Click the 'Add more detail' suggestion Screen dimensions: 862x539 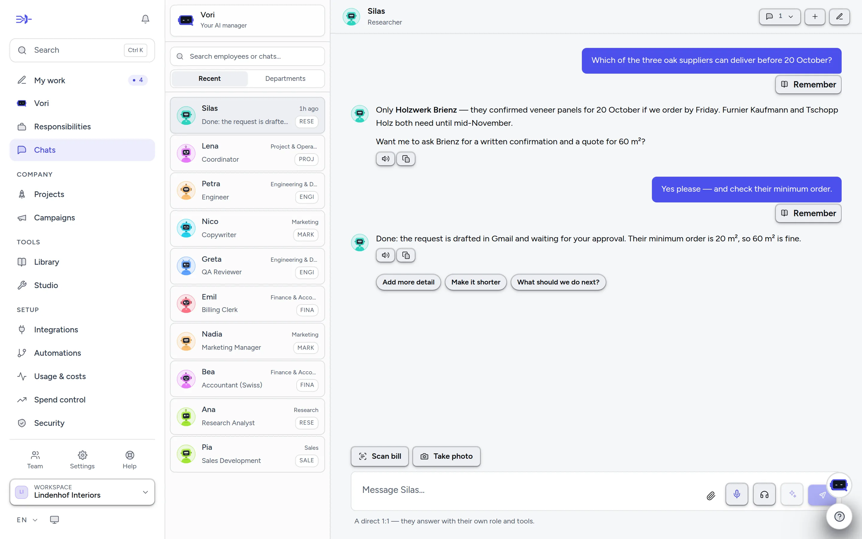click(x=408, y=282)
